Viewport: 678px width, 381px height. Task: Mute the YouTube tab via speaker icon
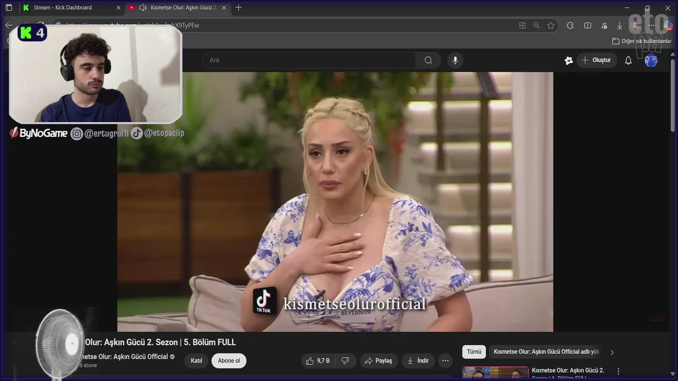[143, 7]
